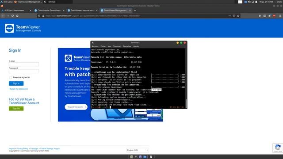Reload the current page
The width and height of the screenshot is (283, 159).
pos(12,16)
